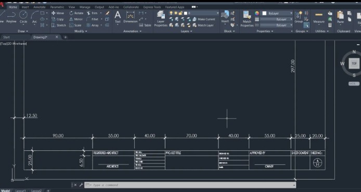Click the Make Current button
Image resolution: width=361 pixels, height=192 pixels.
[204, 19]
